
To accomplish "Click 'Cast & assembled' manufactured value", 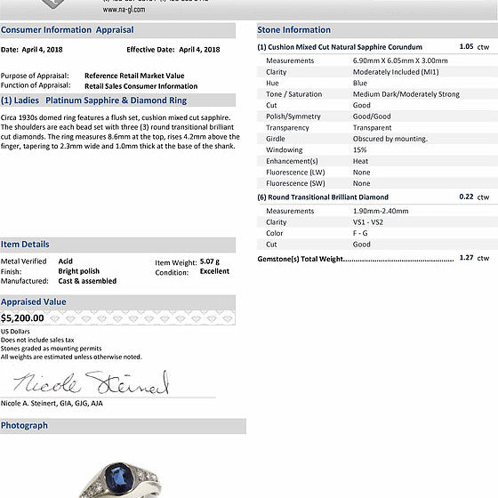I will pos(87,281).
